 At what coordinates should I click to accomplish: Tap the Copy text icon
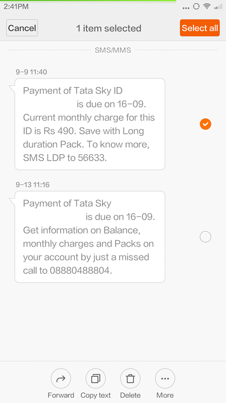coord(96,378)
